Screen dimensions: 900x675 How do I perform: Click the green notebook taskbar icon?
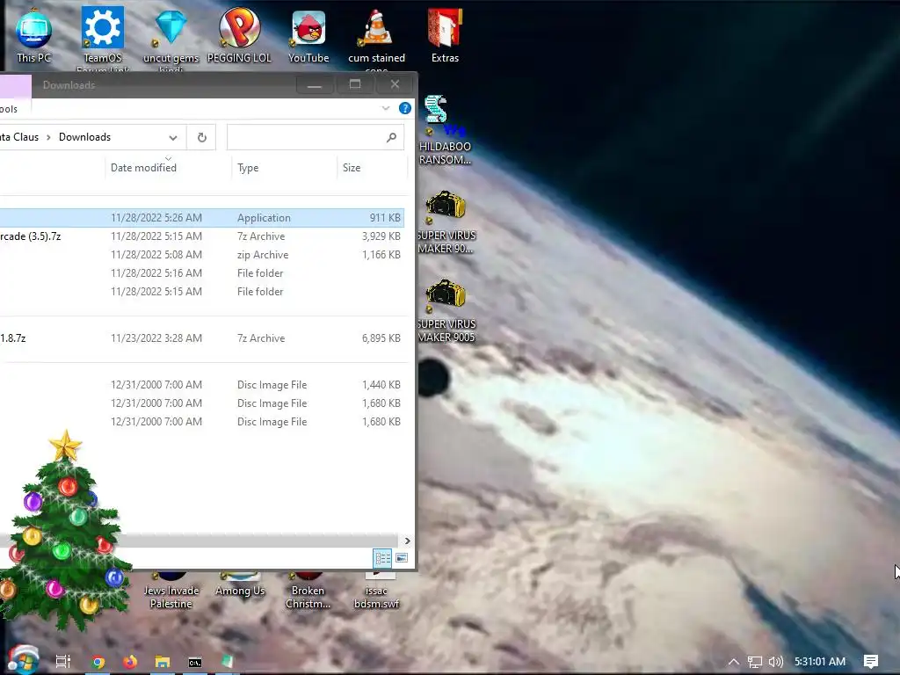click(x=228, y=662)
